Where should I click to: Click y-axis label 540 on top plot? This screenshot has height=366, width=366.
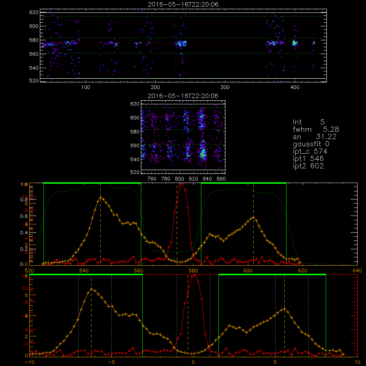pos(34,68)
